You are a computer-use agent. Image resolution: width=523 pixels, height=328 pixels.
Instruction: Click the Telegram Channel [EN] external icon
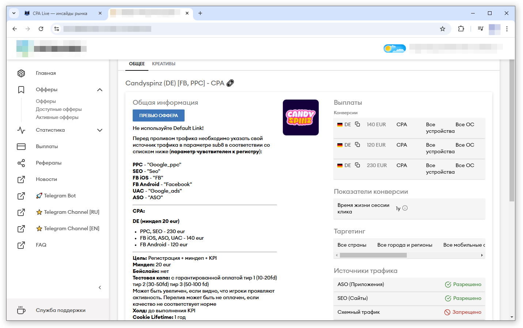coord(21,229)
